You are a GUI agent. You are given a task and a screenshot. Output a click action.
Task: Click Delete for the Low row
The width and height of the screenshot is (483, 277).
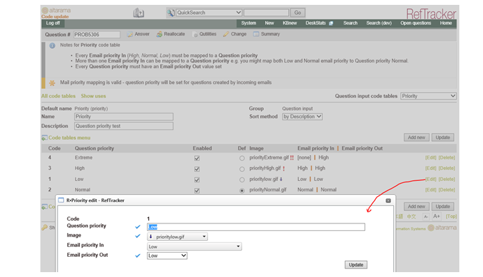(x=447, y=180)
